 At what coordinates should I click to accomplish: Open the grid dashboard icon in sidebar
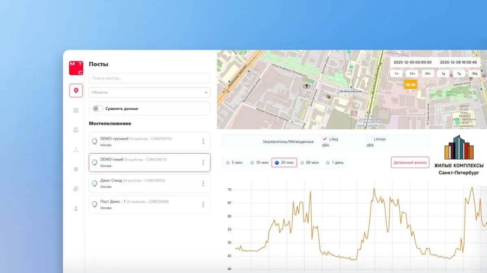coord(76,110)
